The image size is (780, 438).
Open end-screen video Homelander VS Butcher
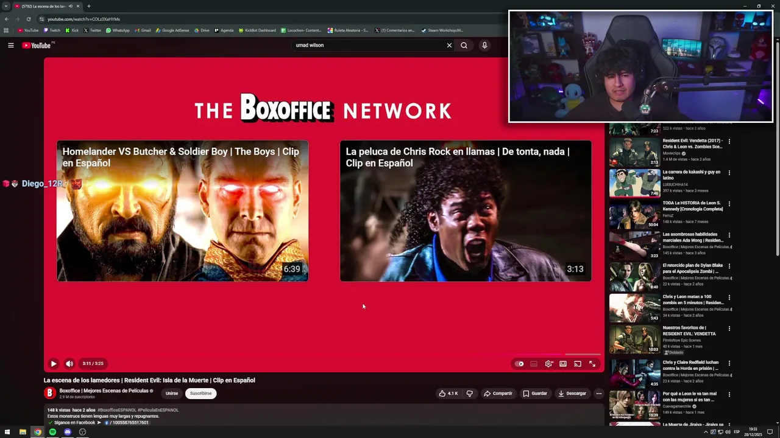point(182,211)
